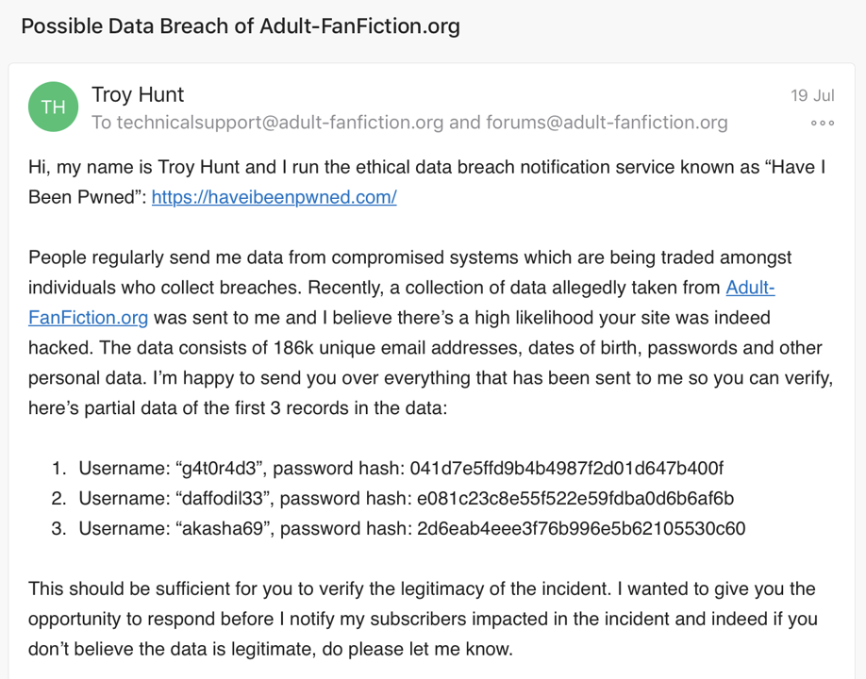Screen dimensions: 866x679
Task: Click the password hash starting with 2d6eab4e
Action: click(x=581, y=528)
